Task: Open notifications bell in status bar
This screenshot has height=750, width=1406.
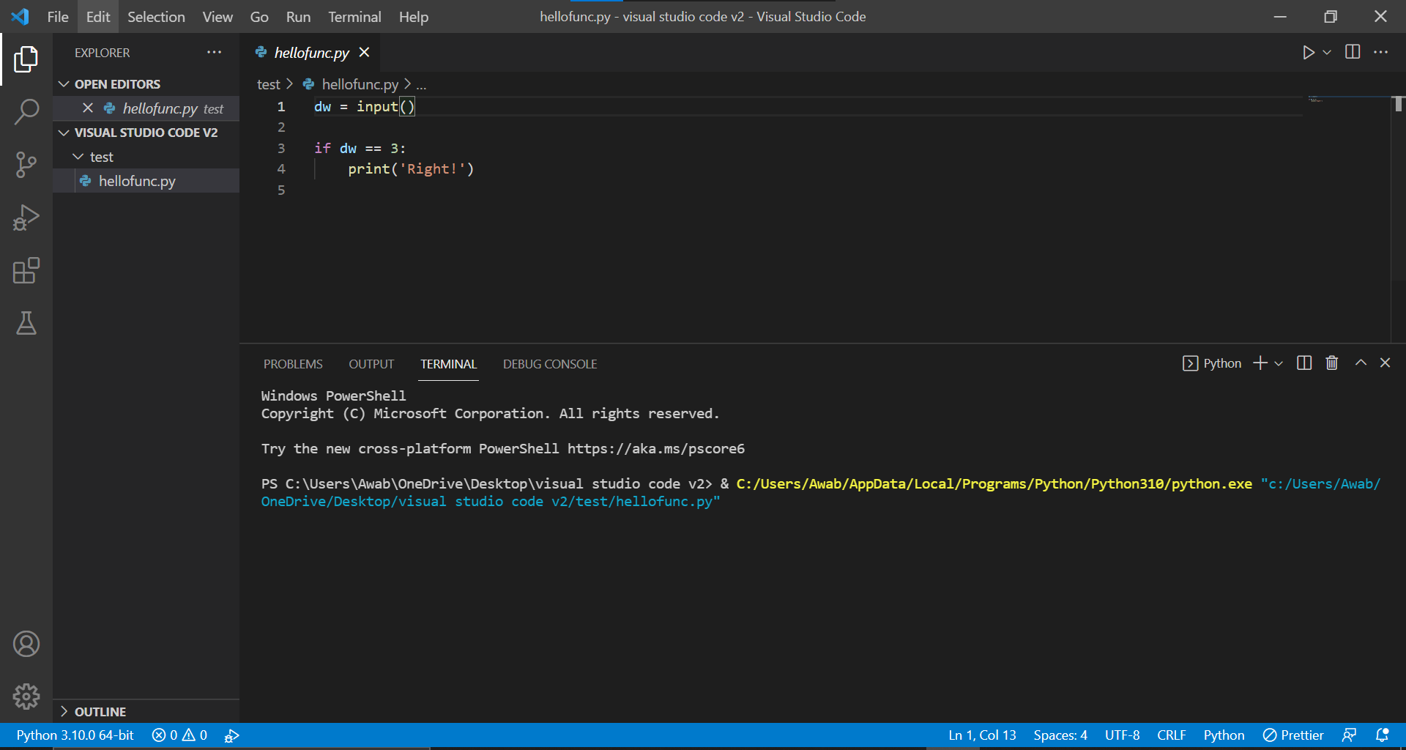Action: click(1382, 735)
